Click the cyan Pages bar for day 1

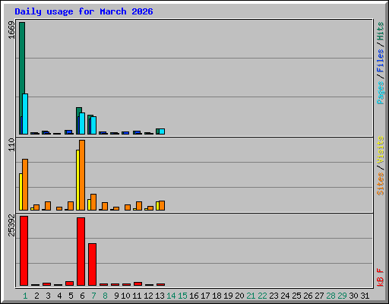[x=25, y=114]
